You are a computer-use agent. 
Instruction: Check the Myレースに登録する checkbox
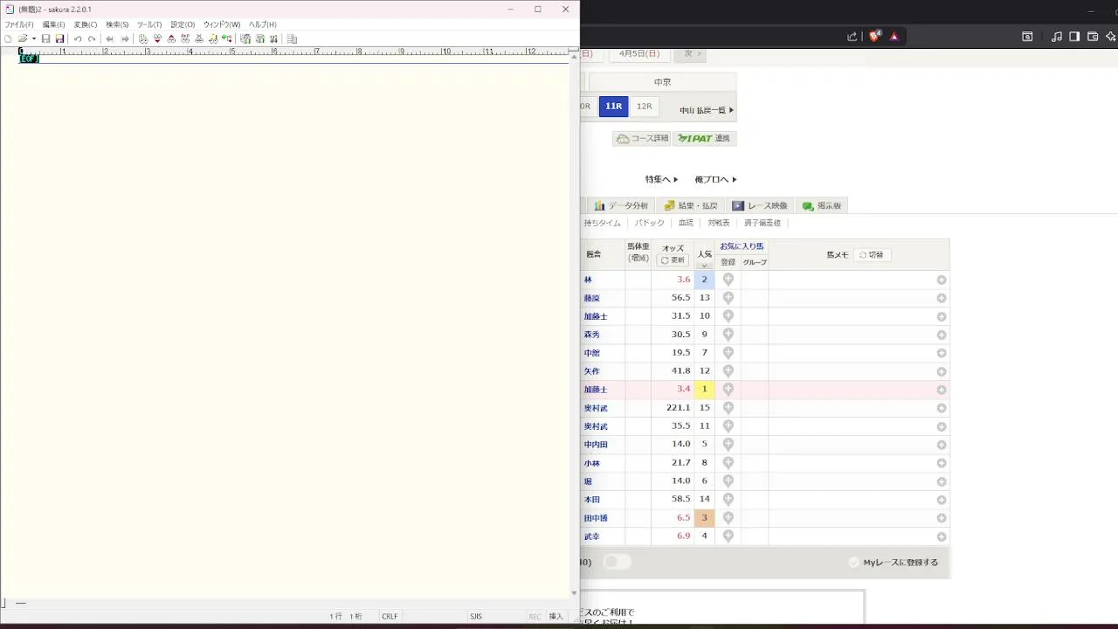tap(854, 563)
